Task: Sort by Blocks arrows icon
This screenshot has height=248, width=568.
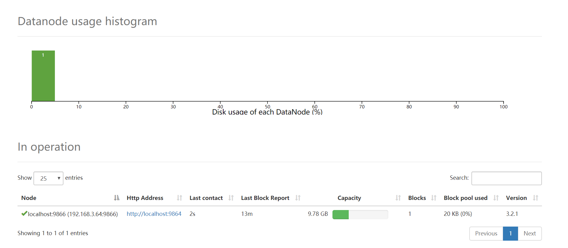Action: point(434,198)
